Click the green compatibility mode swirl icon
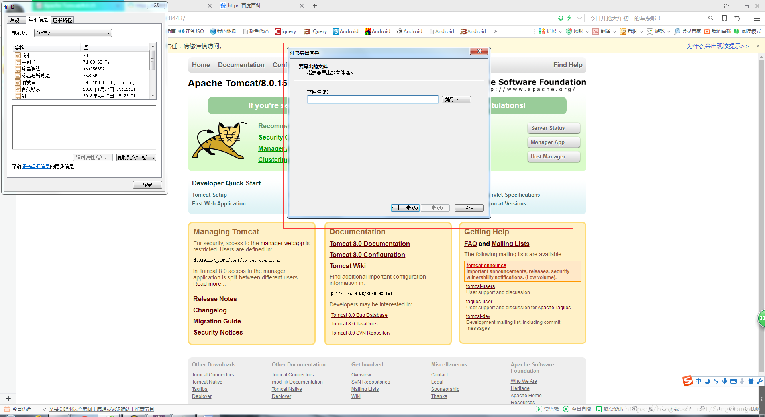 click(x=561, y=18)
